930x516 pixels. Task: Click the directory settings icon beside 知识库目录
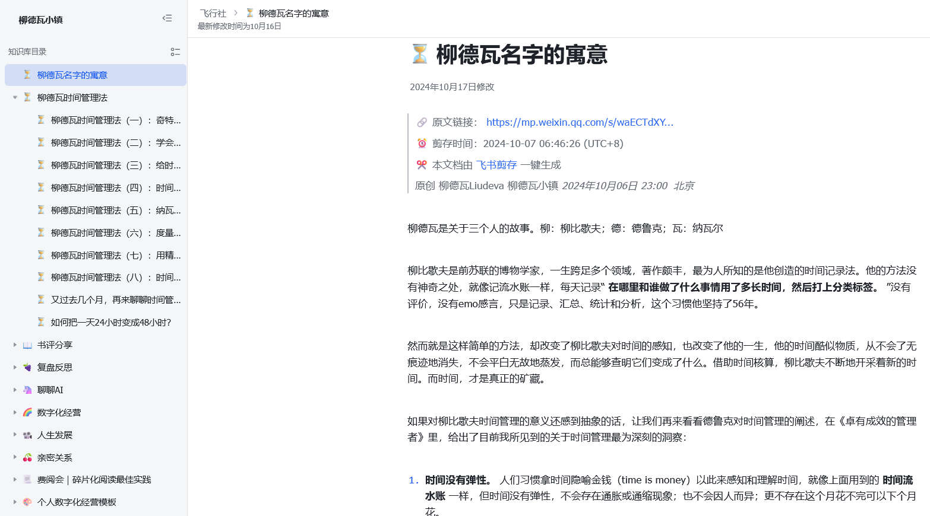tap(175, 52)
